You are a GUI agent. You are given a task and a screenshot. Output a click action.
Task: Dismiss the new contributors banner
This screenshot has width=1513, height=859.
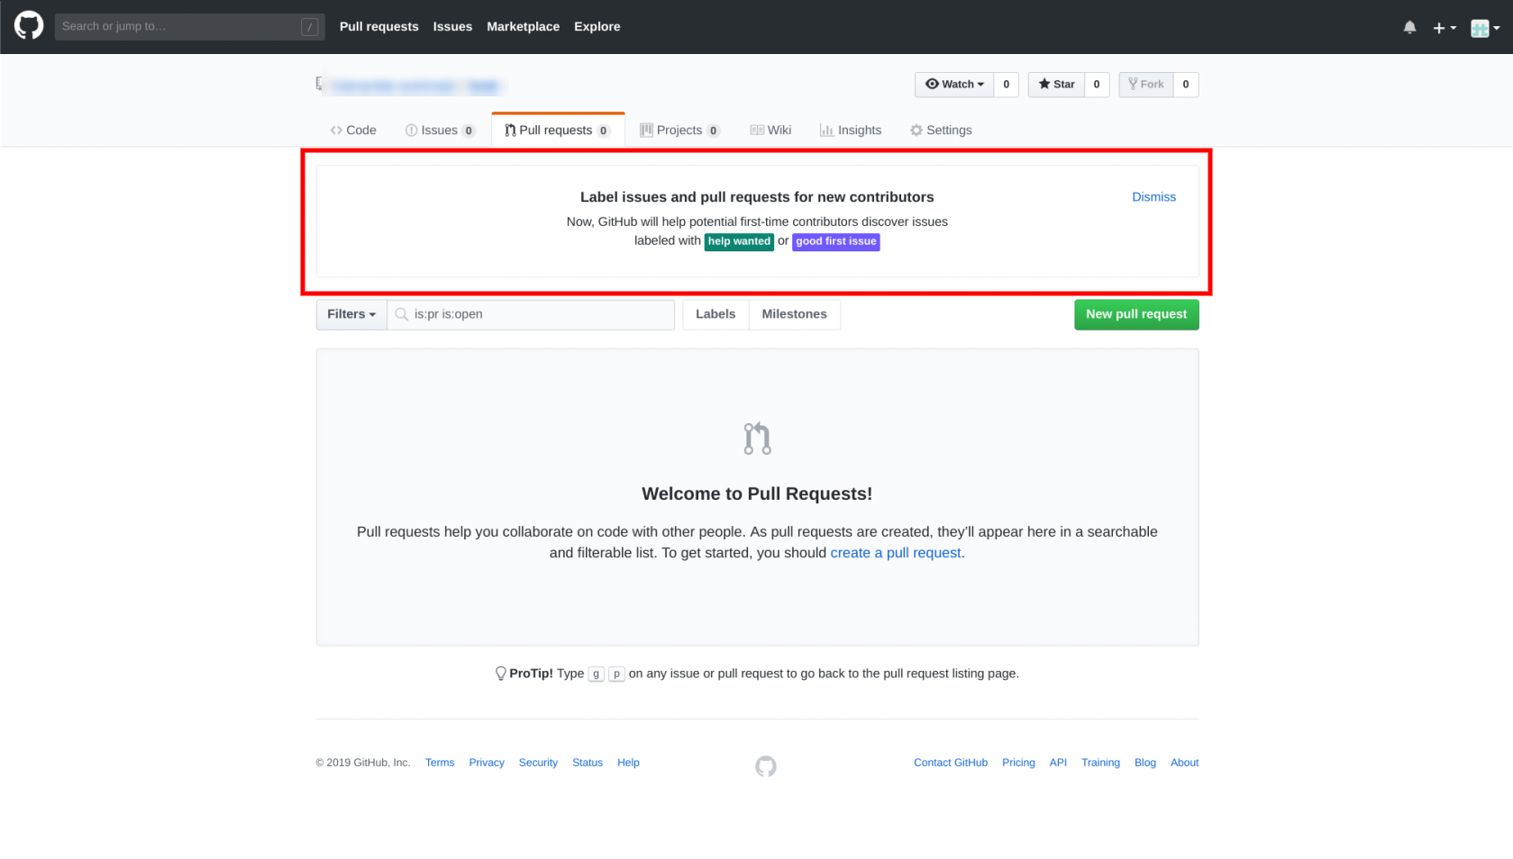[x=1153, y=196]
